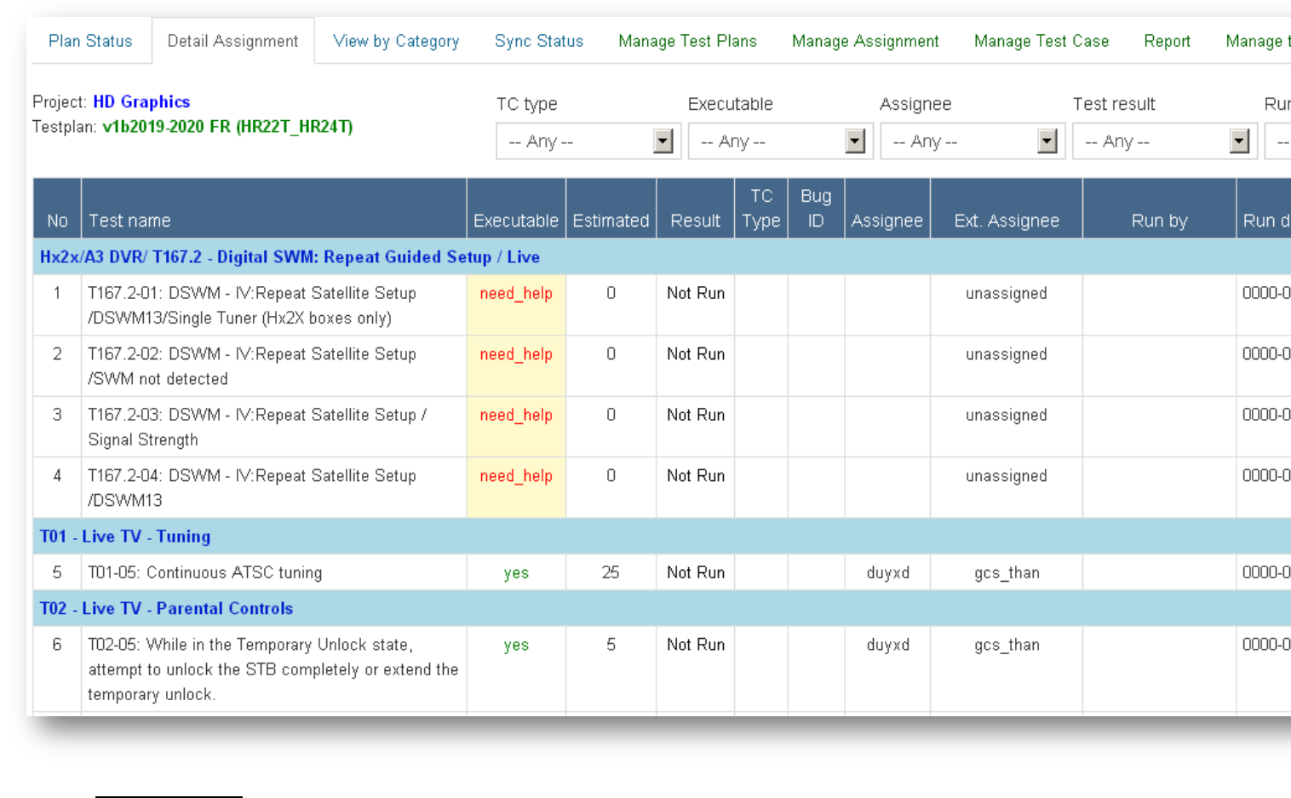Go to Manage Test Plans
This screenshot has height=798, width=1291.
coord(687,41)
